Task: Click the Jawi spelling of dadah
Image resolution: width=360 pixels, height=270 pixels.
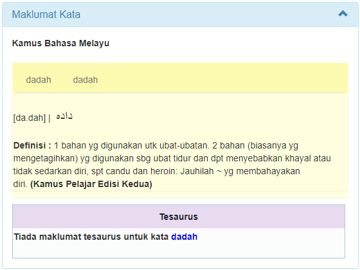Action: click(x=64, y=116)
